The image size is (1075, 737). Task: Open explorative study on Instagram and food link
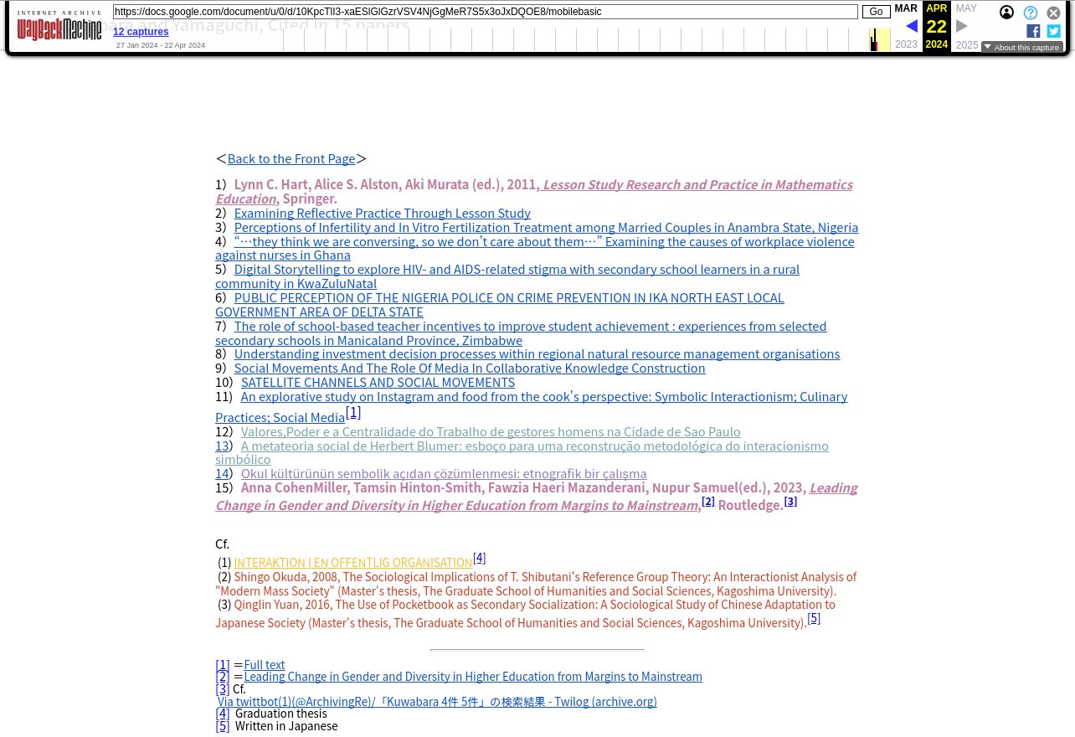tap(532, 406)
